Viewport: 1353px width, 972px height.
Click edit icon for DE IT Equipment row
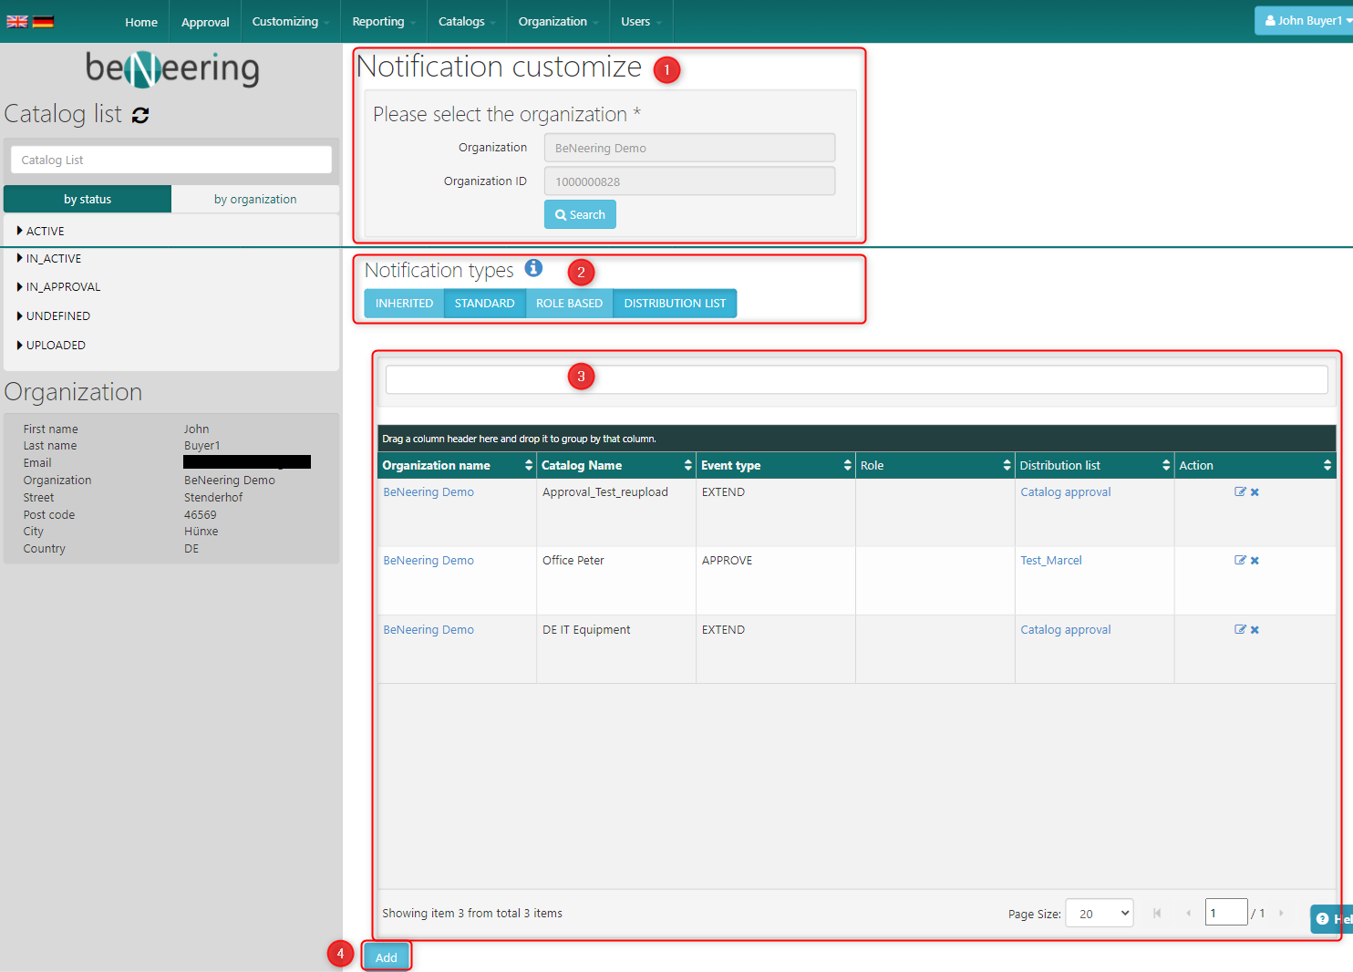pos(1240,629)
